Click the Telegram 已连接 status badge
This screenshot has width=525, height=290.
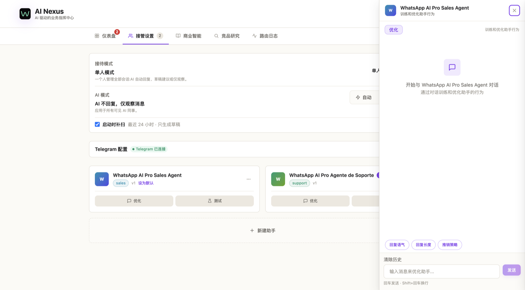(x=149, y=149)
